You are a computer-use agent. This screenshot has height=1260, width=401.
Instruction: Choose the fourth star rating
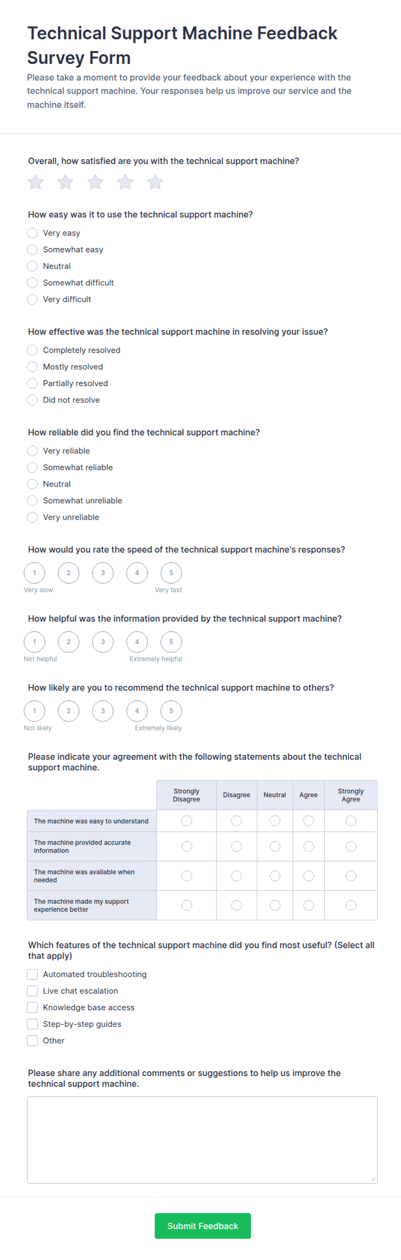coord(125,182)
